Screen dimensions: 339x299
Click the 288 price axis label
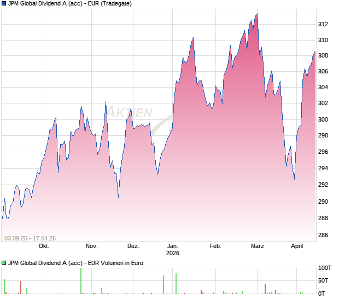point(323,218)
